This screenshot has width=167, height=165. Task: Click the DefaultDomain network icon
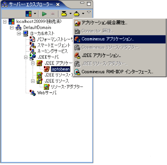19,27
